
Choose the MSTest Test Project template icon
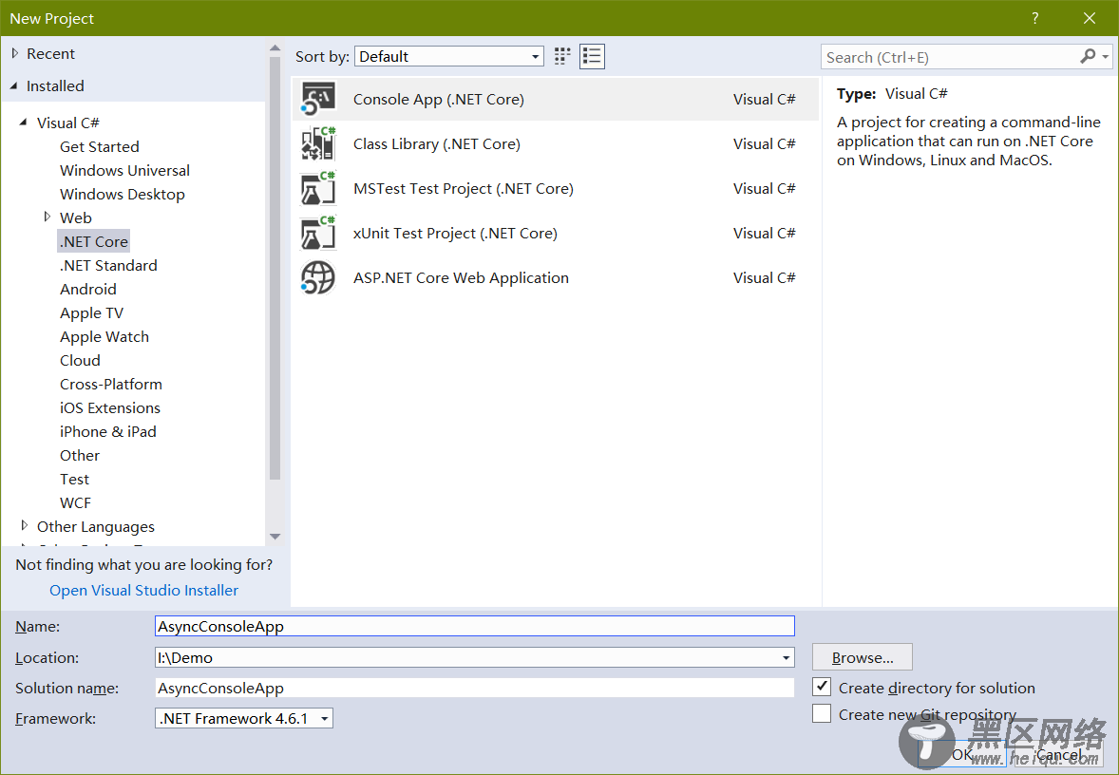[318, 188]
